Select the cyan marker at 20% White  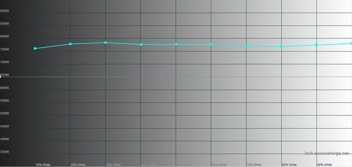pyautogui.click(x=70, y=44)
